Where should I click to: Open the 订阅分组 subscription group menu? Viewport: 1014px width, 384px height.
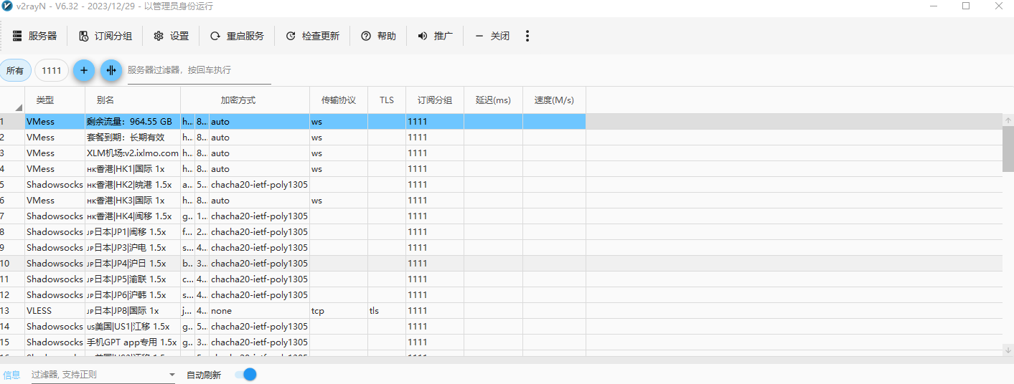coord(105,36)
